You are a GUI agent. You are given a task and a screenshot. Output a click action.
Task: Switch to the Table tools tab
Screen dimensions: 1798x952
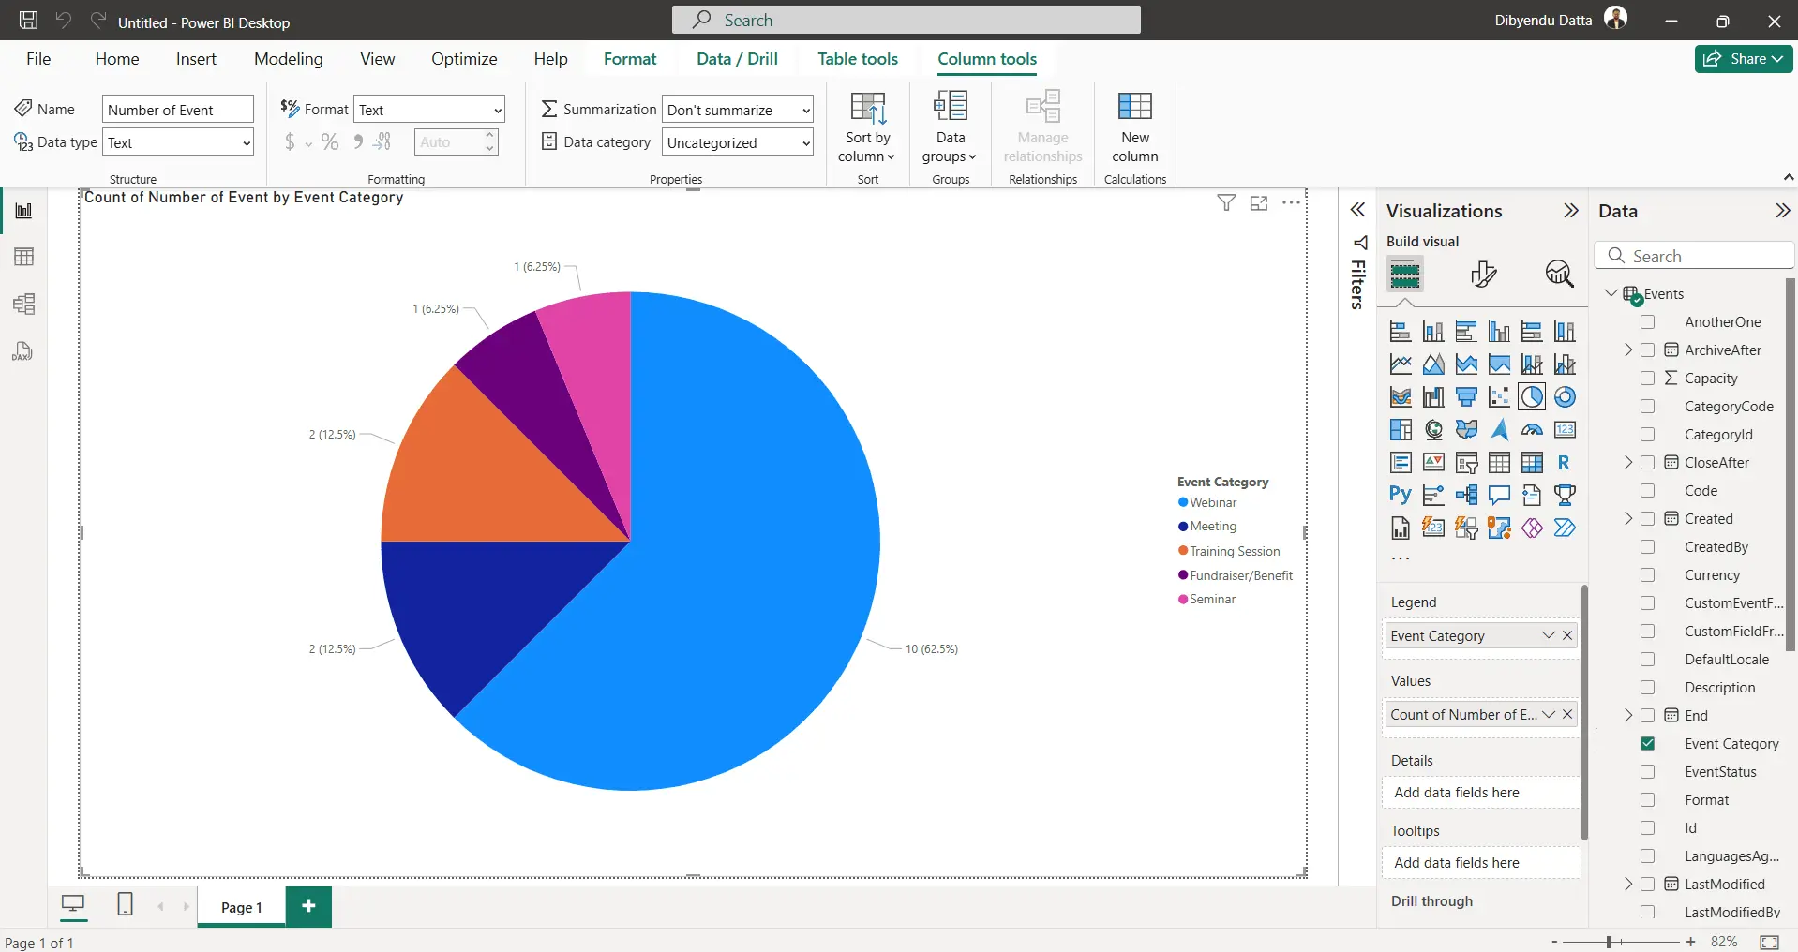coord(857,59)
